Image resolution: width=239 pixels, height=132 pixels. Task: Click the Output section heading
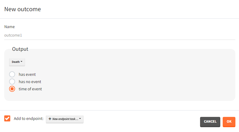click(x=20, y=49)
